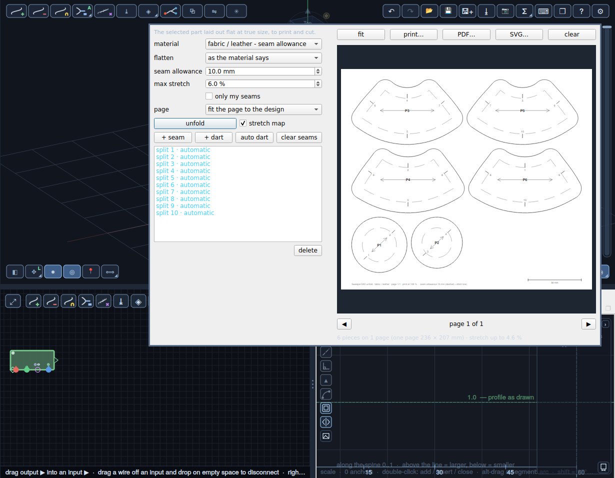Click the expand diagonal arrows icon in node editor
615x478 pixels.
(x=13, y=301)
